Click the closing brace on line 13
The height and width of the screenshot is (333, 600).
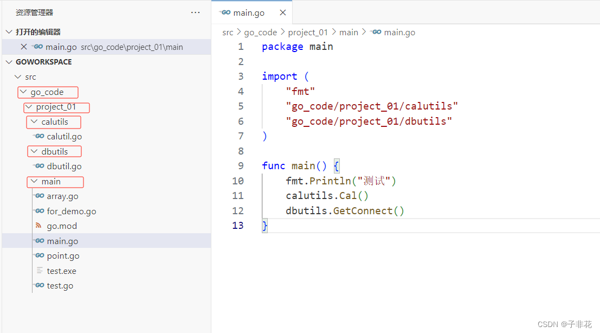264,226
